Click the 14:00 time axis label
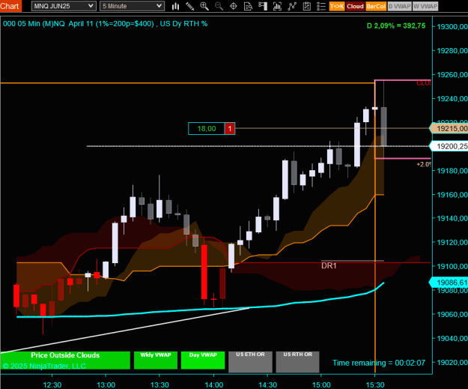Viewport: 468px width, 389px height. click(x=213, y=385)
